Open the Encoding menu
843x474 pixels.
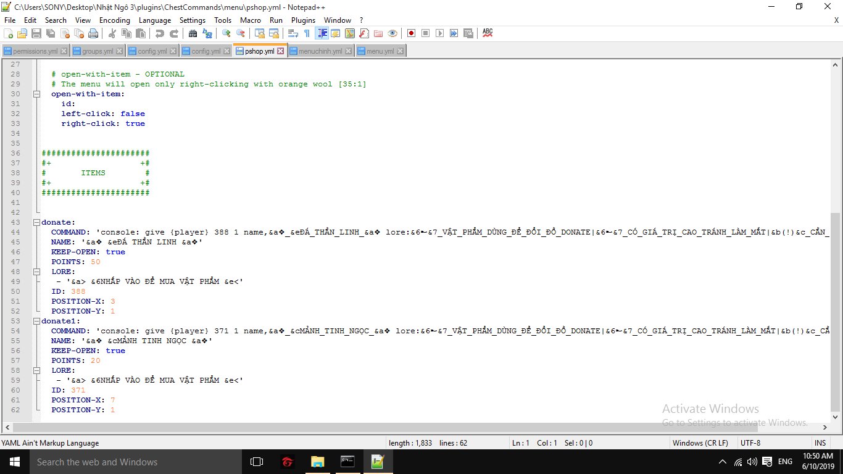point(115,20)
